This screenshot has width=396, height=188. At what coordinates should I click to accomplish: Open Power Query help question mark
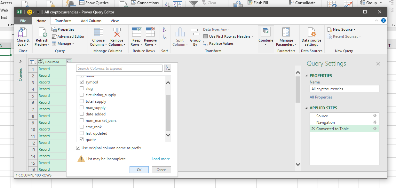point(384,20)
